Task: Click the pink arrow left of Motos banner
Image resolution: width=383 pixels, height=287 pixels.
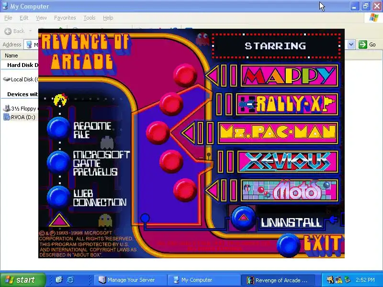Action: [212, 190]
